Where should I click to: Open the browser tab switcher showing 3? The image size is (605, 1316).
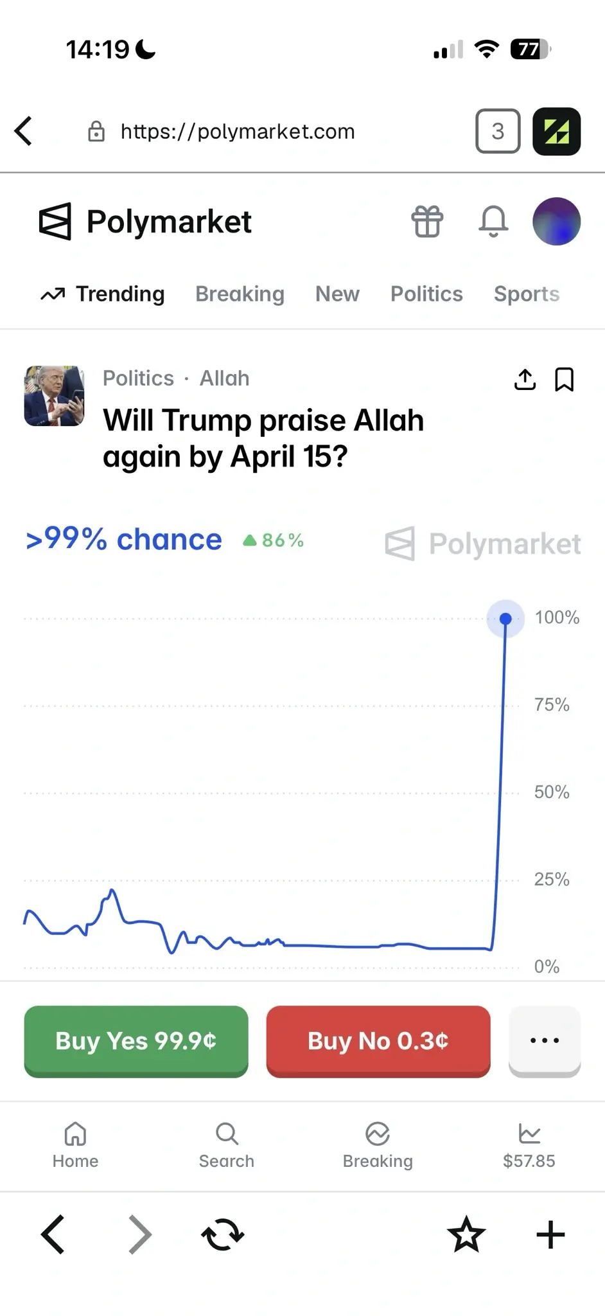tap(498, 131)
